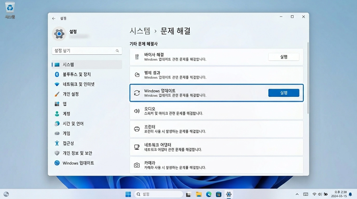Open 블루투스 및 장치 settings in sidebar
Viewport: 357px width, 199px height.
(x=77, y=74)
